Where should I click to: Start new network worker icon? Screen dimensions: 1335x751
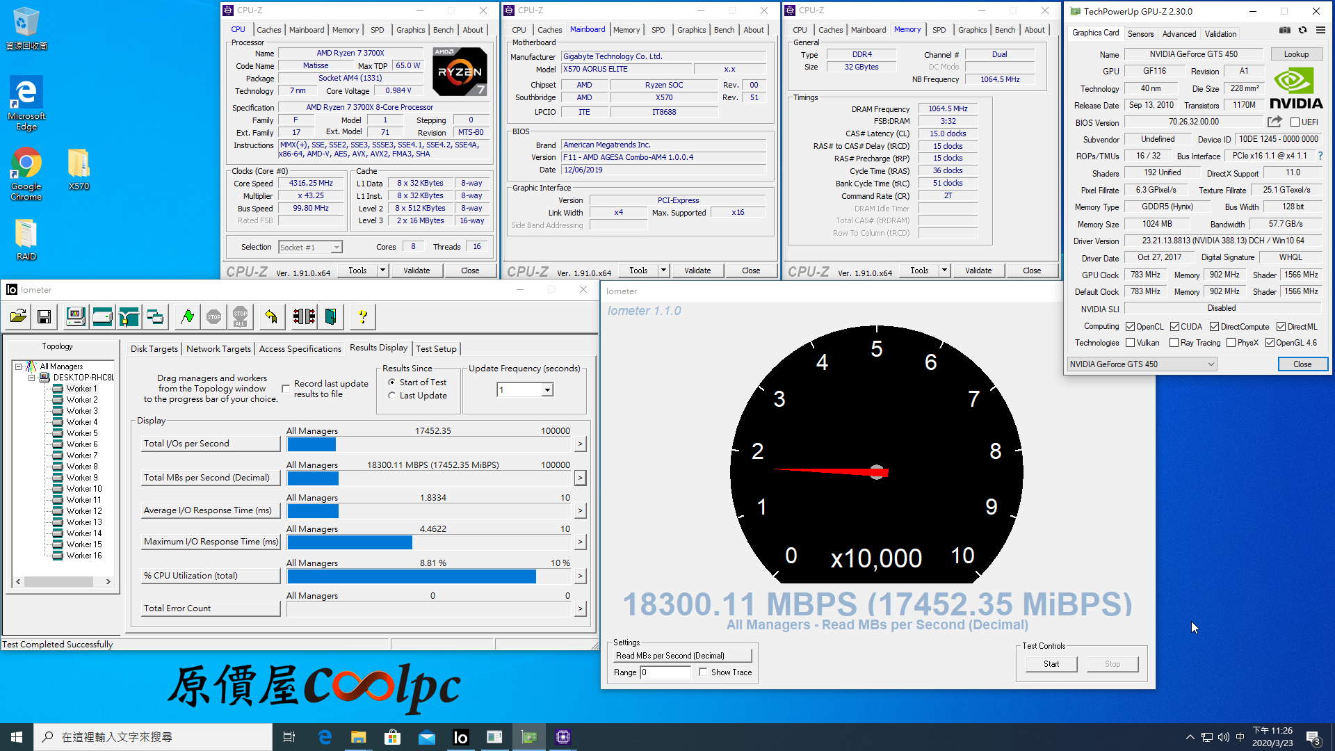[x=129, y=317]
